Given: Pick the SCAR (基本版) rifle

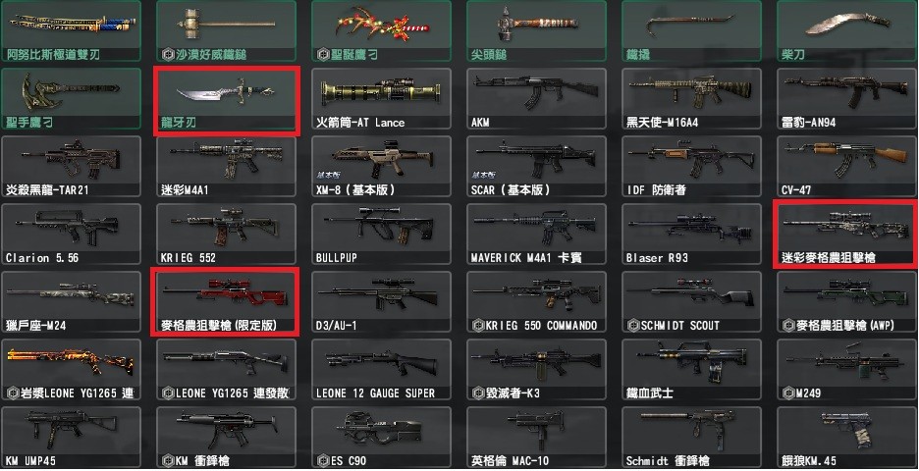Looking at the screenshot, I should [x=536, y=167].
